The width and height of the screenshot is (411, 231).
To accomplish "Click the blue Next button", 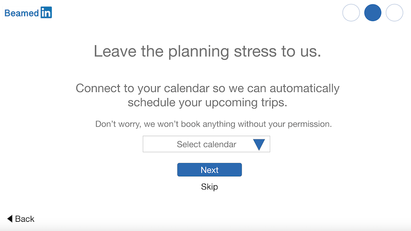I will pos(210,170).
